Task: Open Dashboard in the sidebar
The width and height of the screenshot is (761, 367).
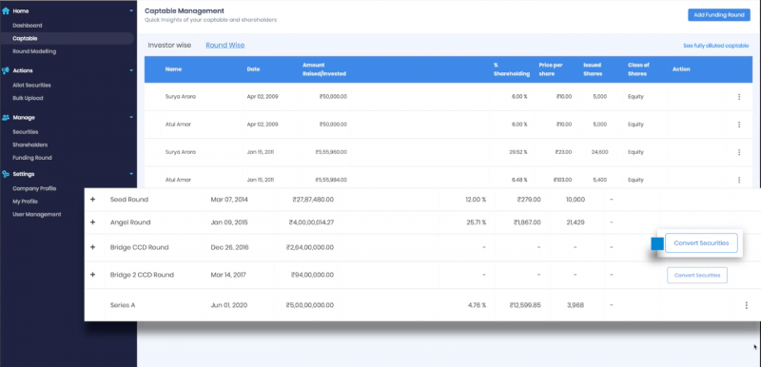Action: 28,26
